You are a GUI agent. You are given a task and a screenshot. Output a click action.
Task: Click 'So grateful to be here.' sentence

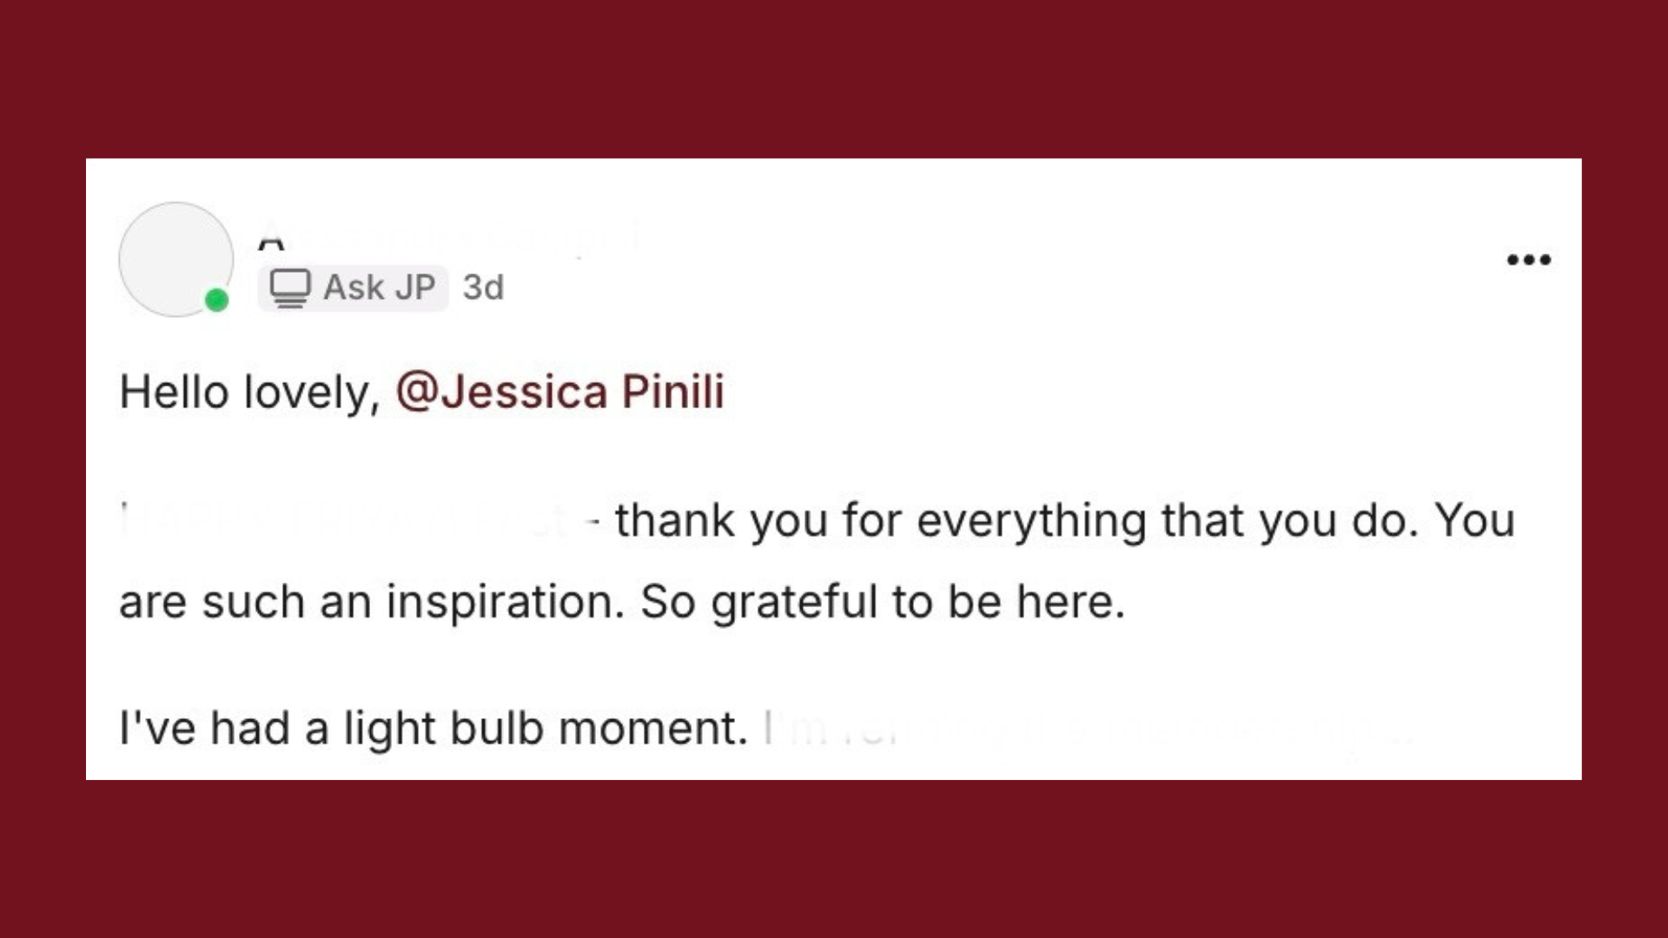click(x=882, y=602)
